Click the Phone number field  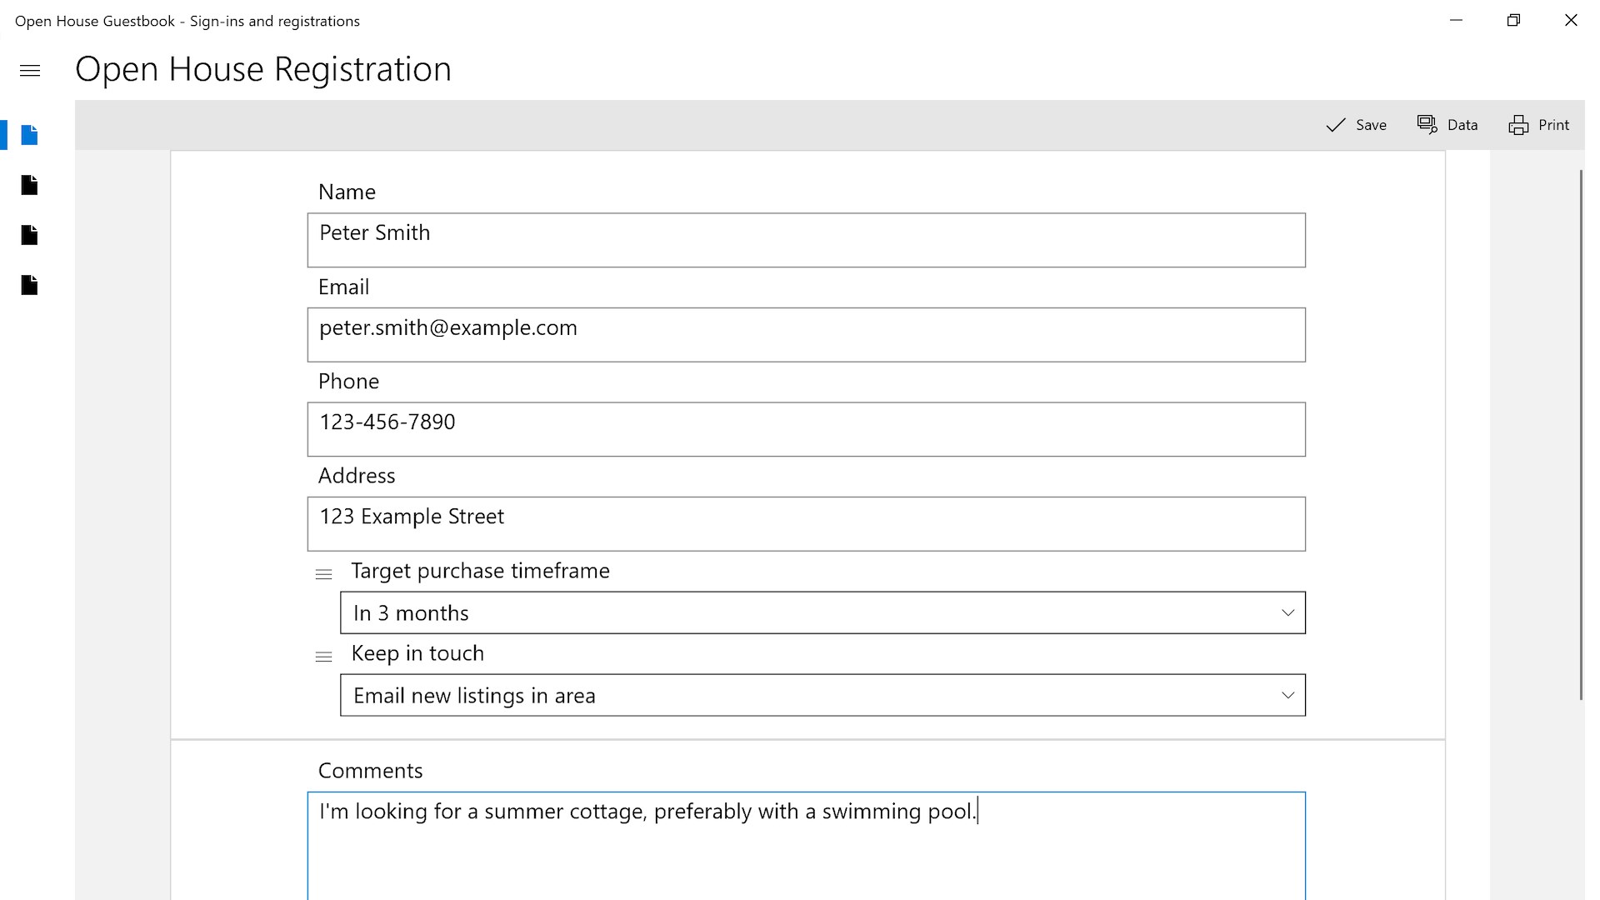coord(806,429)
